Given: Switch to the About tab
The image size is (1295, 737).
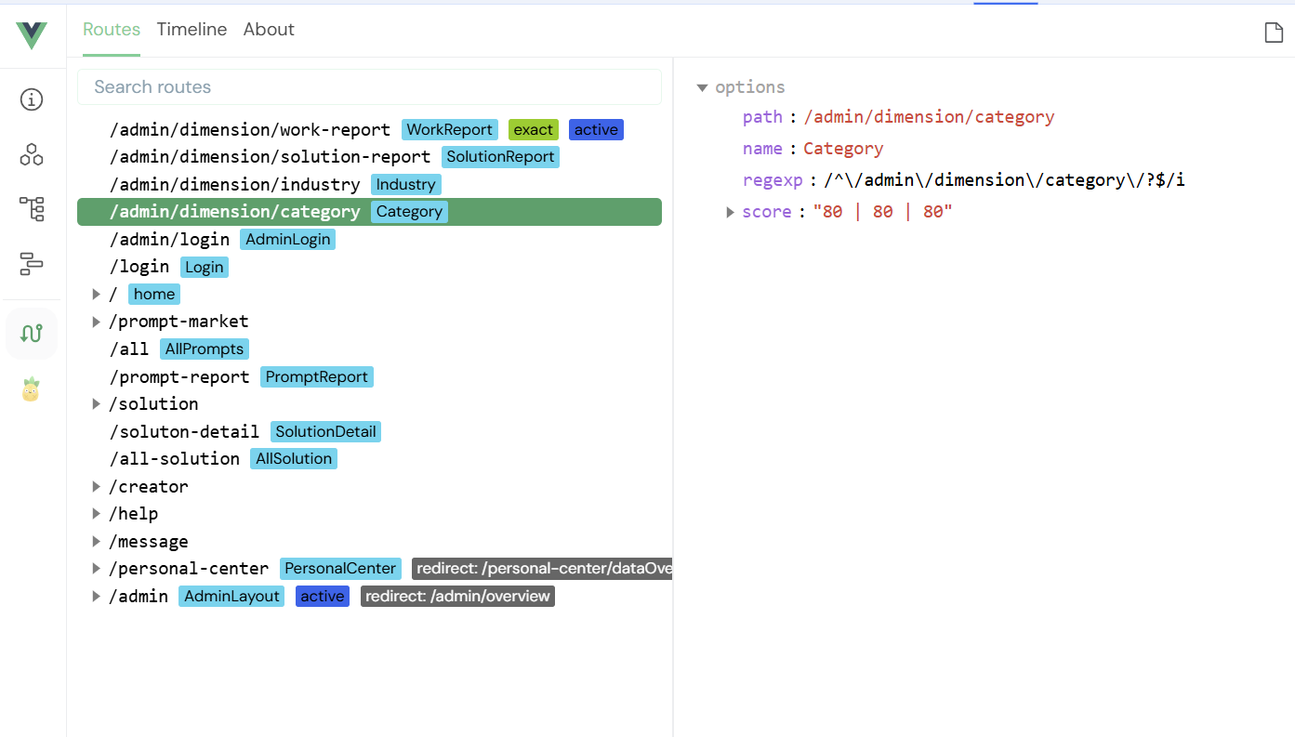Looking at the screenshot, I should (269, 29).
